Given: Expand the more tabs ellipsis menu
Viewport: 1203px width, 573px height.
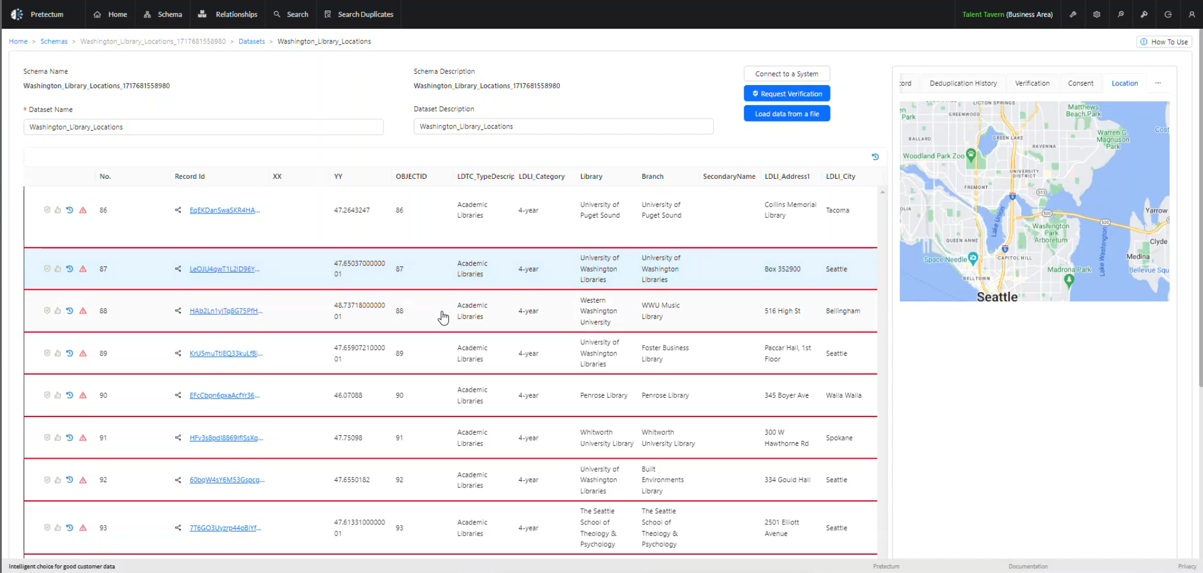Looking at the screenshot, I should pyautogui.click(x=1158, y=83).
